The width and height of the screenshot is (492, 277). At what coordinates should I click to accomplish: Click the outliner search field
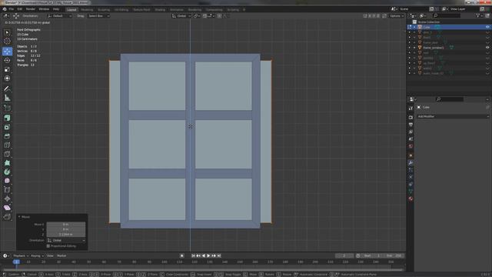447,15
